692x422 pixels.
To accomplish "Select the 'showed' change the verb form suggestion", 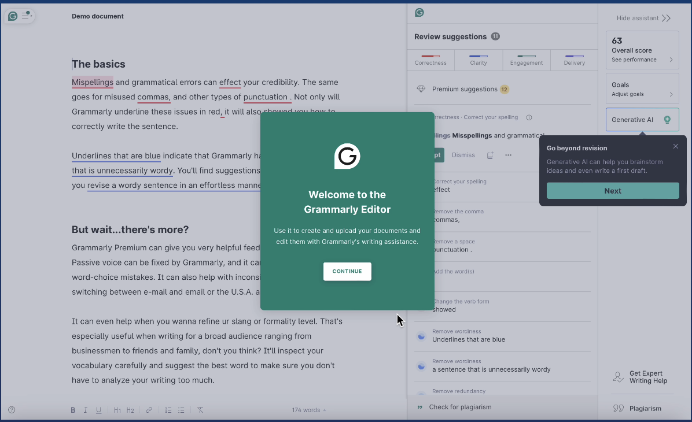I will click(x=502, y=306).
